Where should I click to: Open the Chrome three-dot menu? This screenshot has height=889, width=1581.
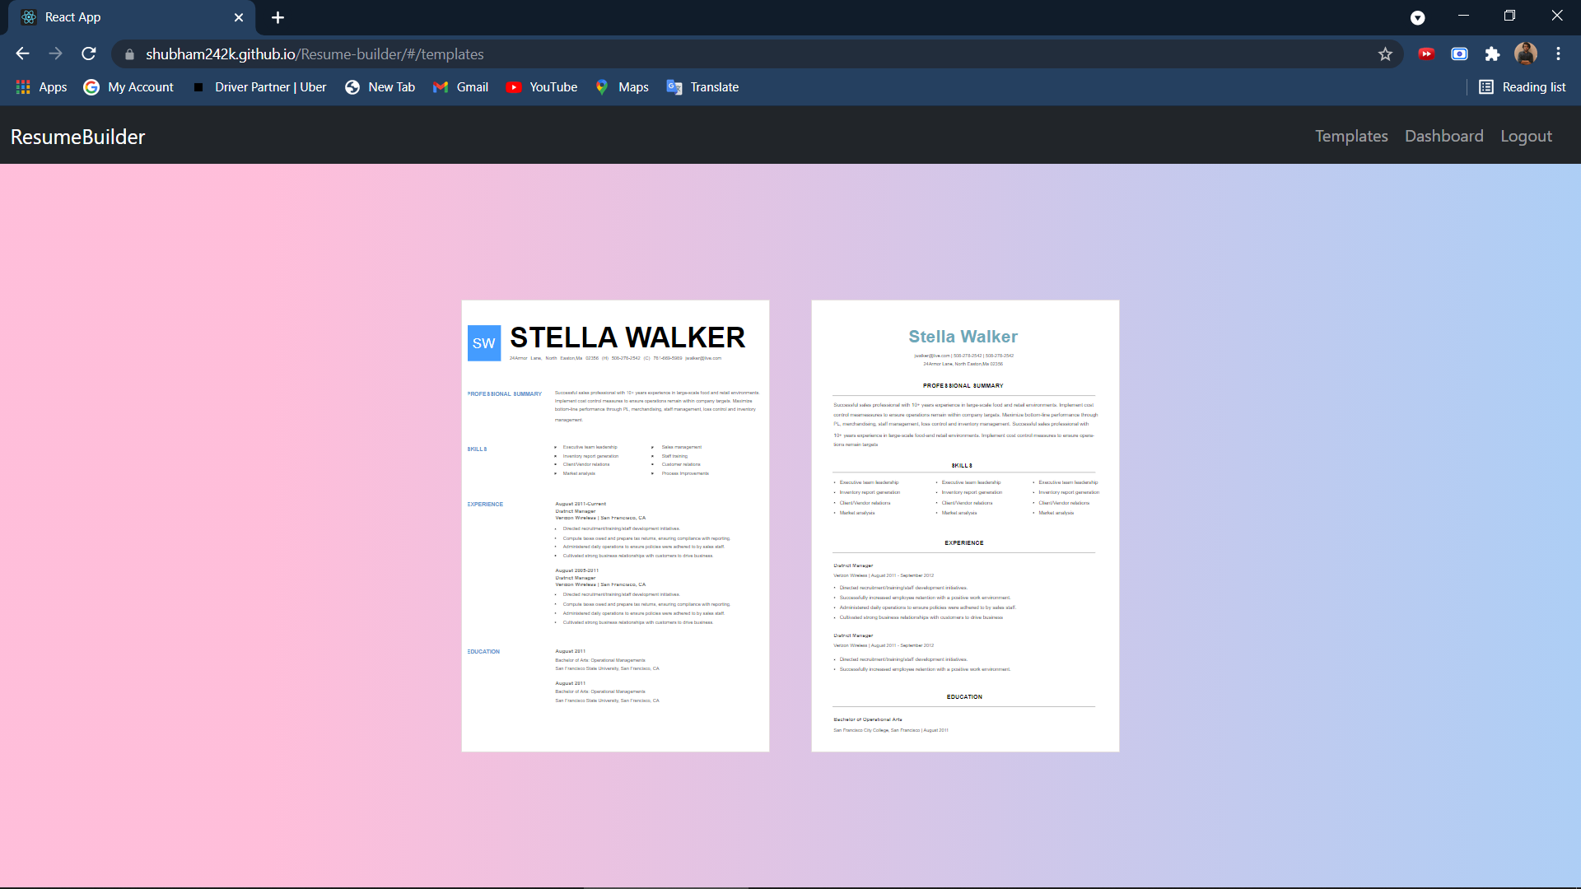[x=1558, y=54]
